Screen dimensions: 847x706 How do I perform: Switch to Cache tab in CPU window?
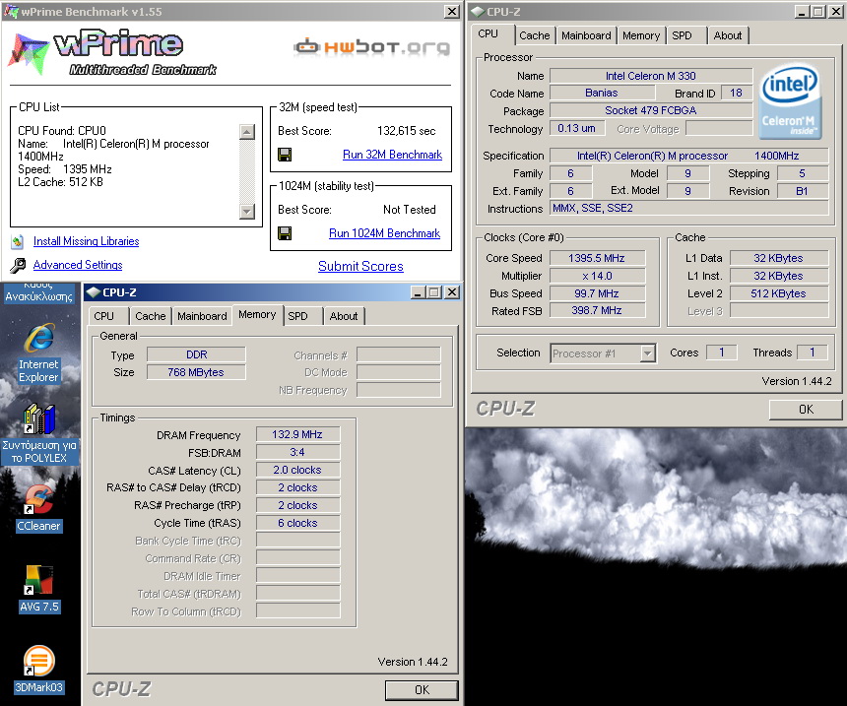point(534,35)
